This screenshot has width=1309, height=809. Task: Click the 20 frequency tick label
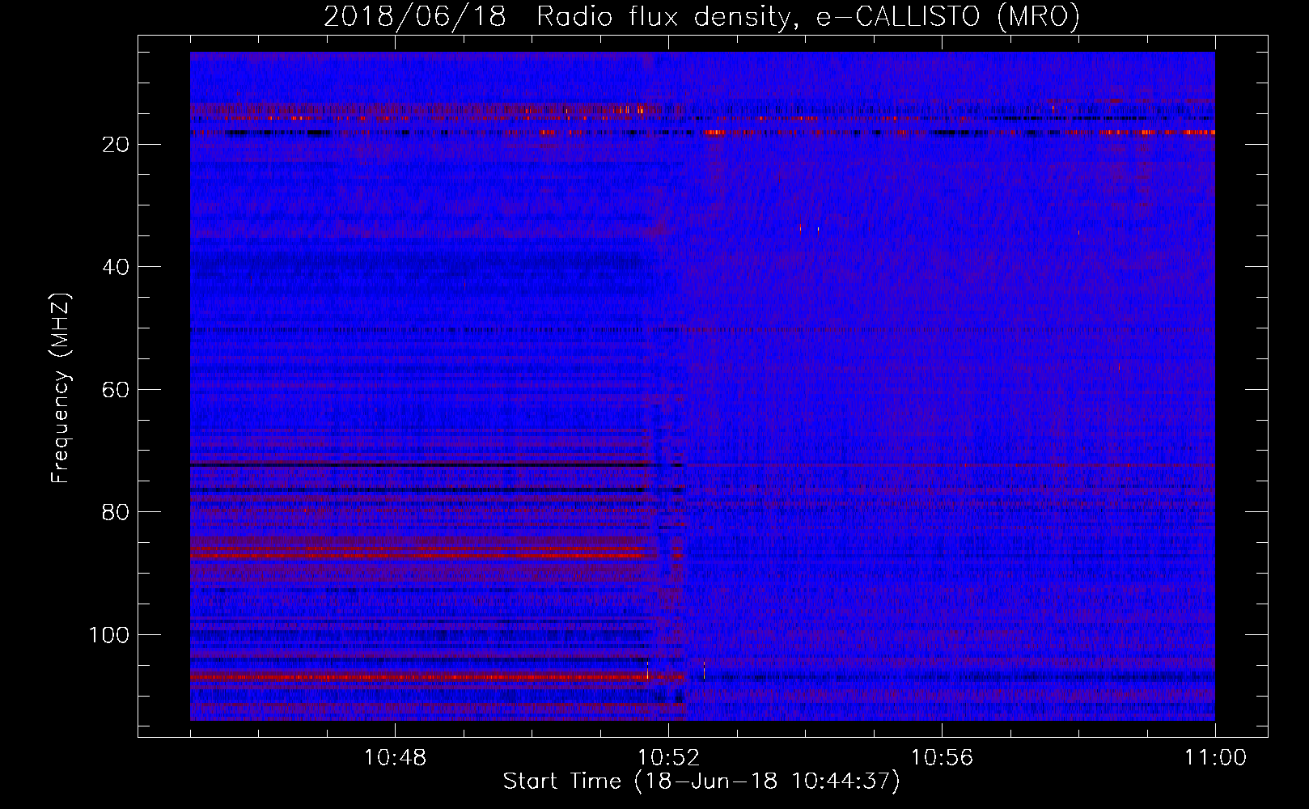pos(116,145)
